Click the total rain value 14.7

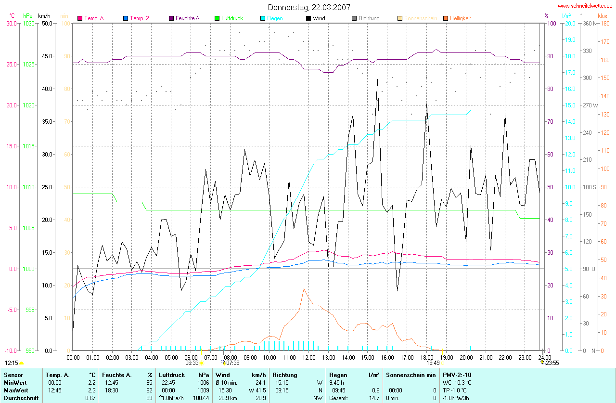374,398
